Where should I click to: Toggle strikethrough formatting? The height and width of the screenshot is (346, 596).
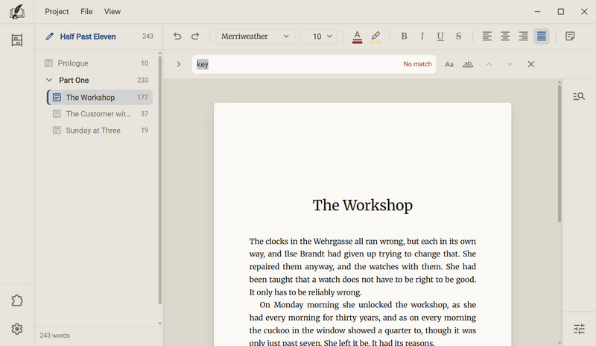(458, 36)
